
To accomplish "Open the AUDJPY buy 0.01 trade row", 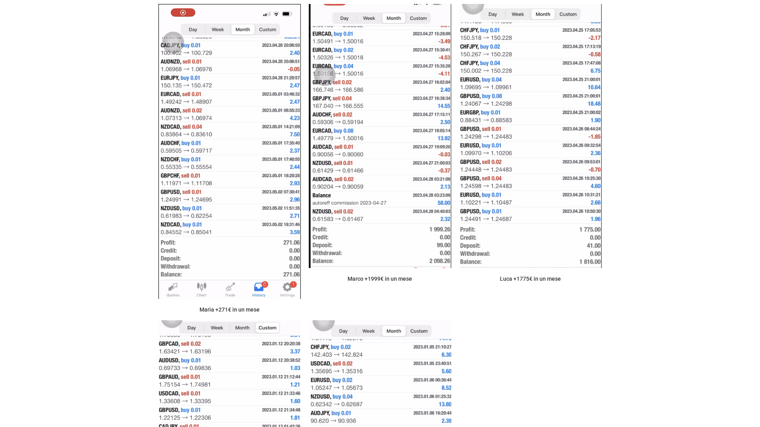I will 381,417.
